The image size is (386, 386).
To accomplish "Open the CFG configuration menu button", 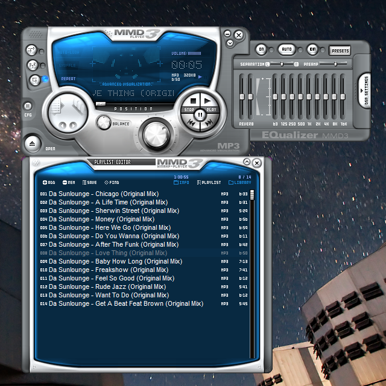I will coord(28,106).
